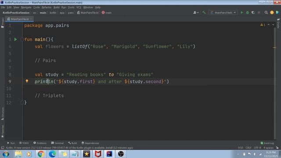Viewport: 281px width, 158px height.
Task: Open the Navigate menu
Action: pos(26,7)
